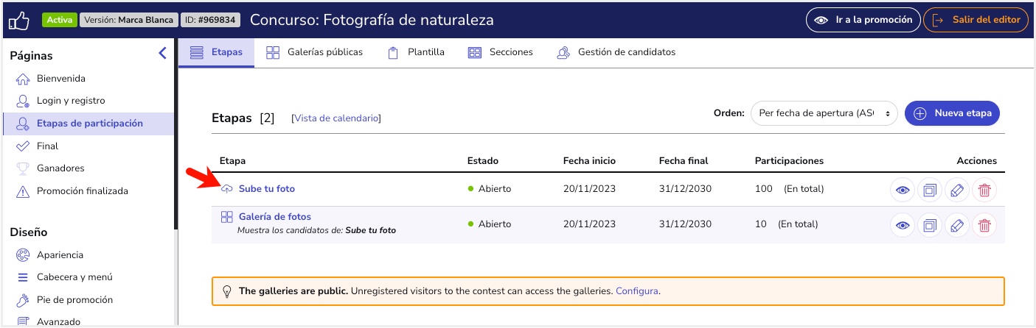Screen dimensions: 1036x328
Task: Preview Sube tu foto with eye icon
Action: (902, 190)
